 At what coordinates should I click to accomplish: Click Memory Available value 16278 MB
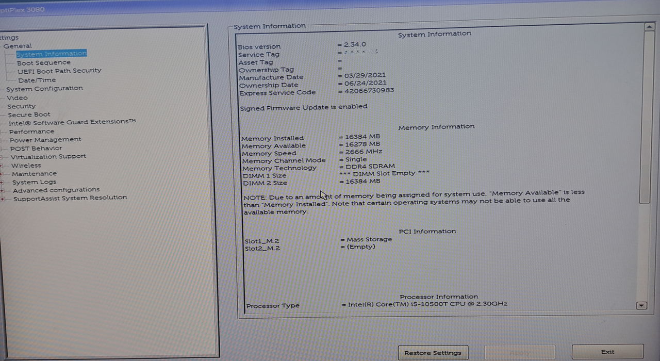(362, 144)
